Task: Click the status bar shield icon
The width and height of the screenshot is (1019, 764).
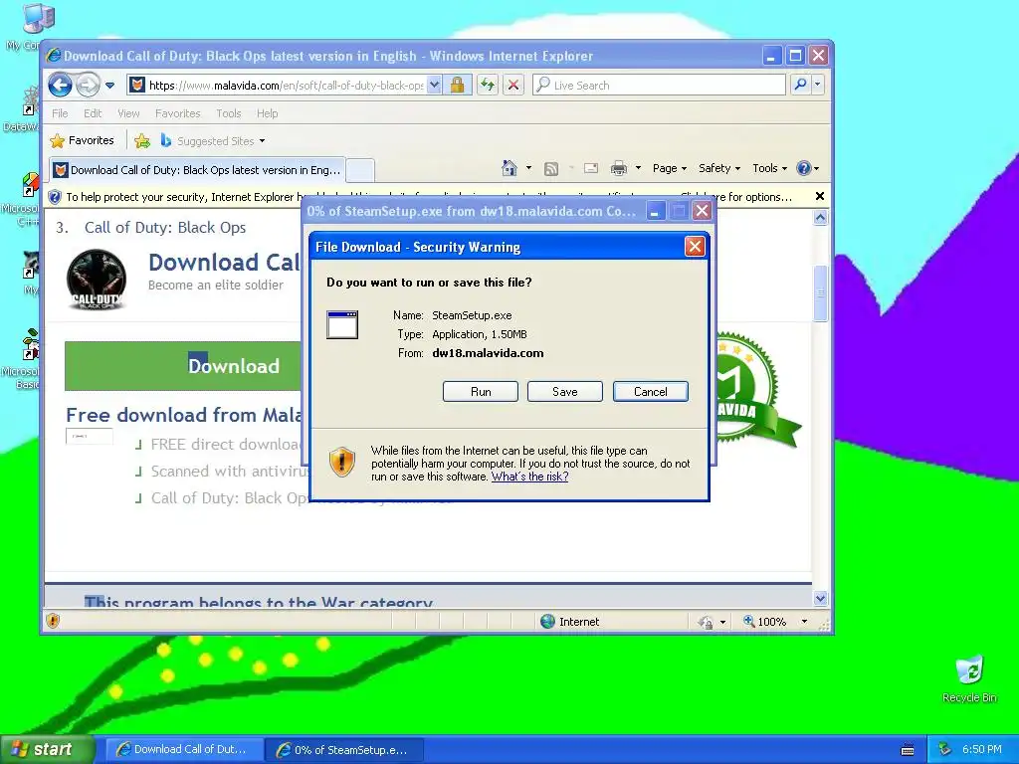Action: pyautogui.click(x=54, y=621)
